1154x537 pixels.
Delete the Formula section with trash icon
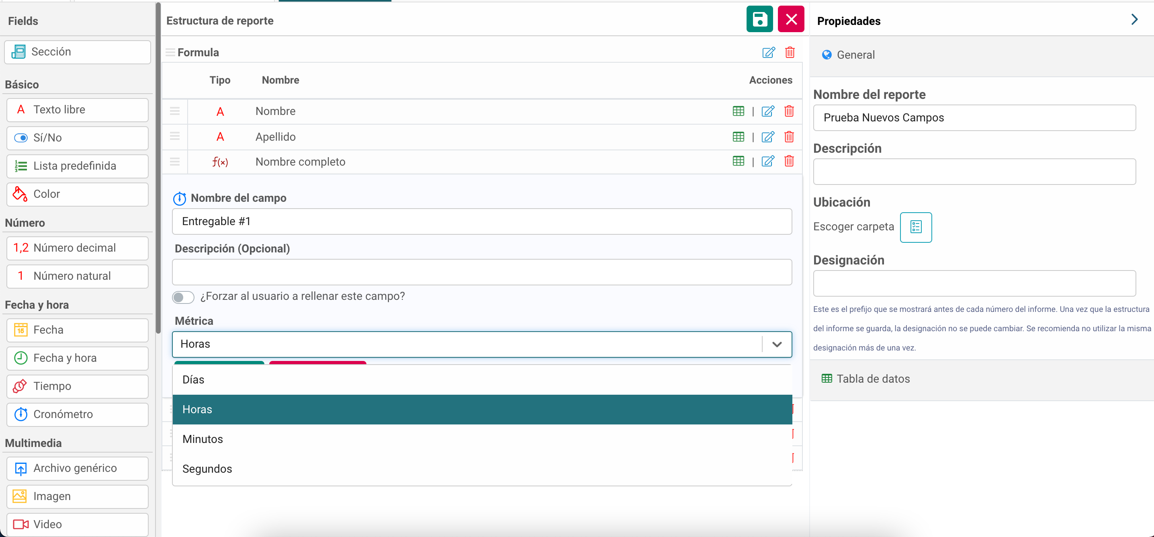tap(790, 52)
